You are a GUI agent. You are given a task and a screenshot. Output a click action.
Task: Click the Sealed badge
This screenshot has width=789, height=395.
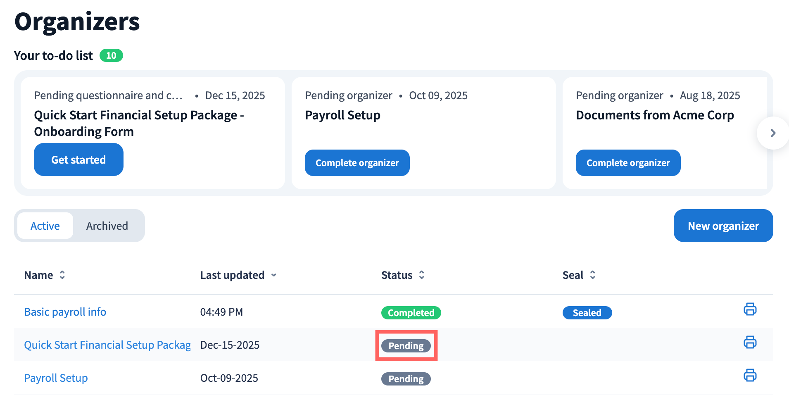[587, 313]
